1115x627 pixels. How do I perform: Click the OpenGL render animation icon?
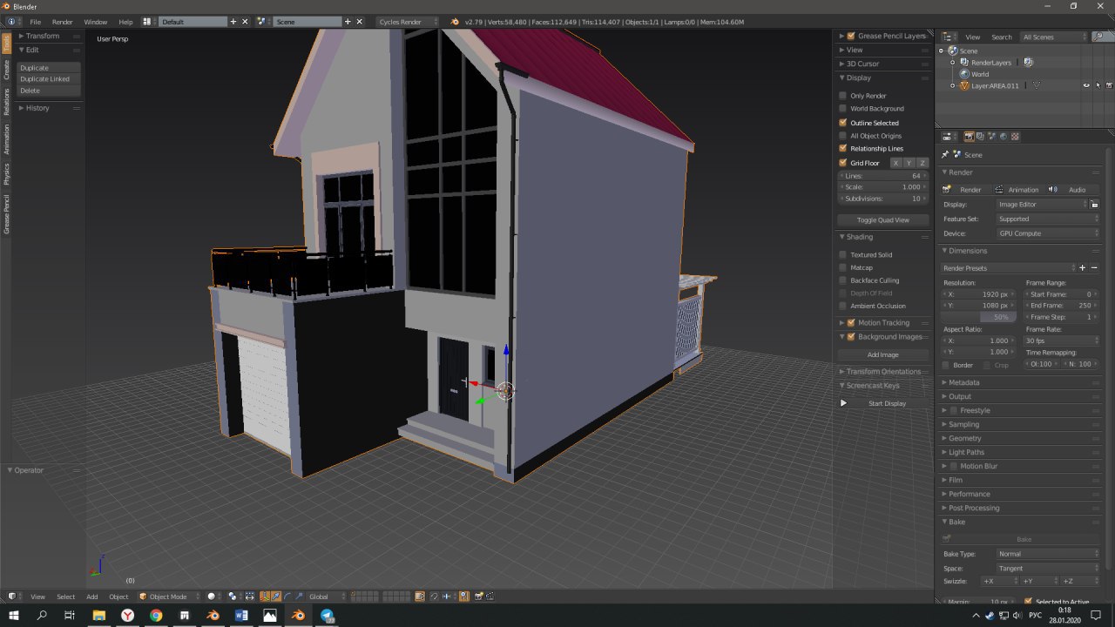pyautogui.click(x=490, y=597)
